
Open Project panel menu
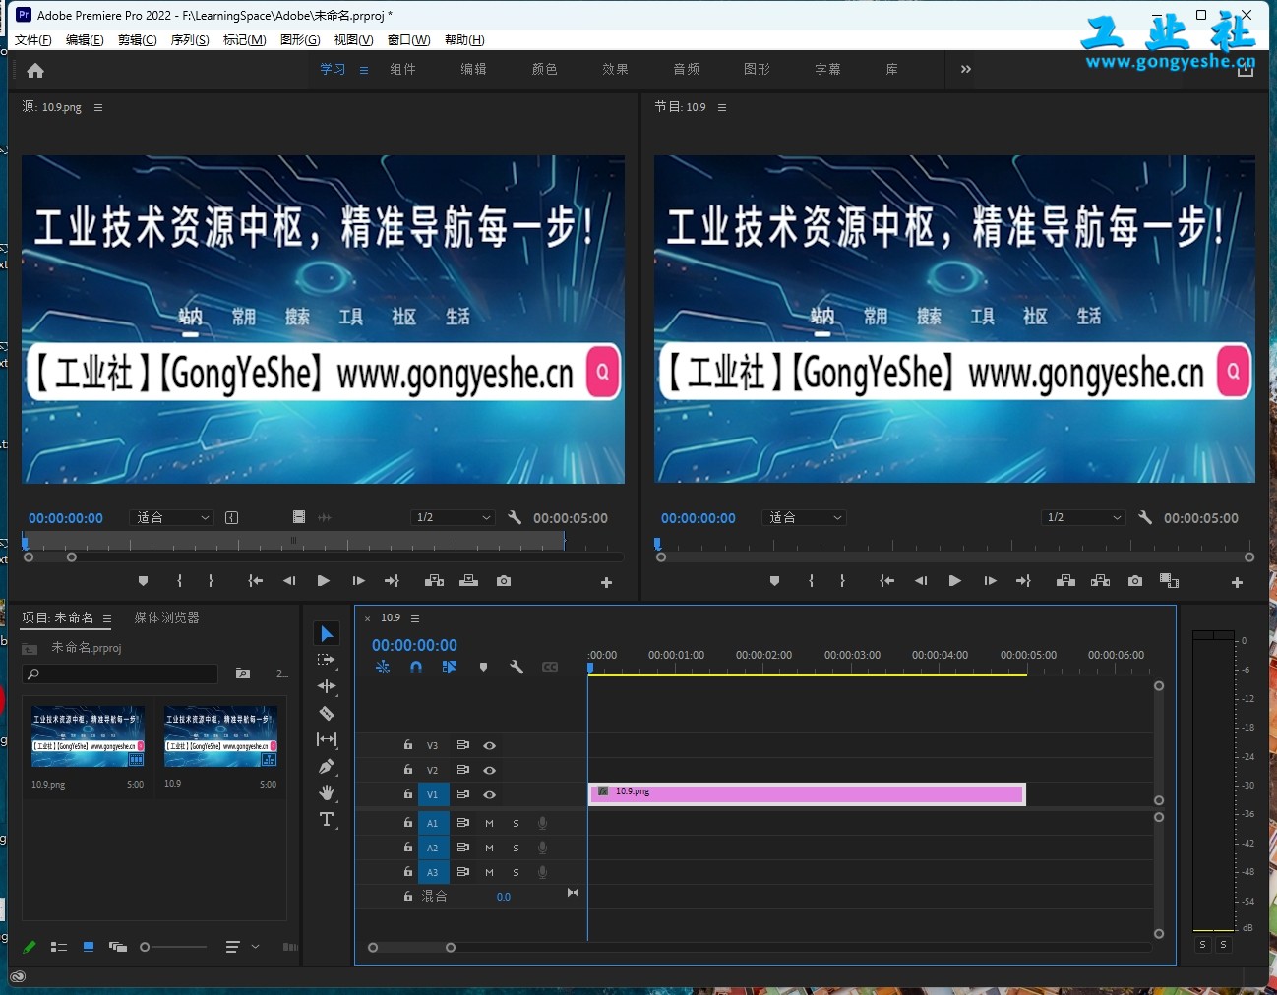107,618
